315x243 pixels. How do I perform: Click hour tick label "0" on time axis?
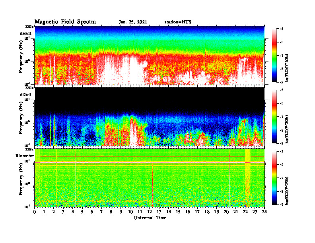35,212
